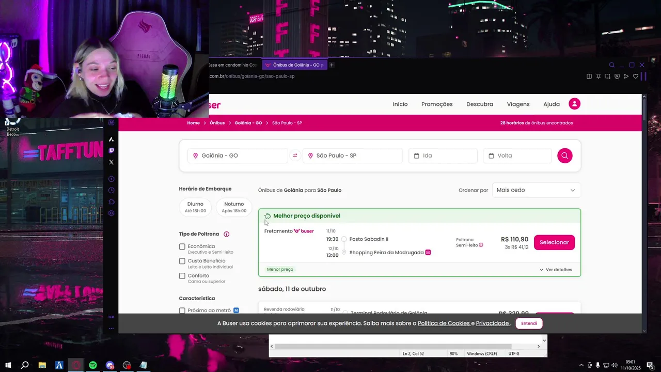Dismiss cookies with Entendi button

coord(529,323)
